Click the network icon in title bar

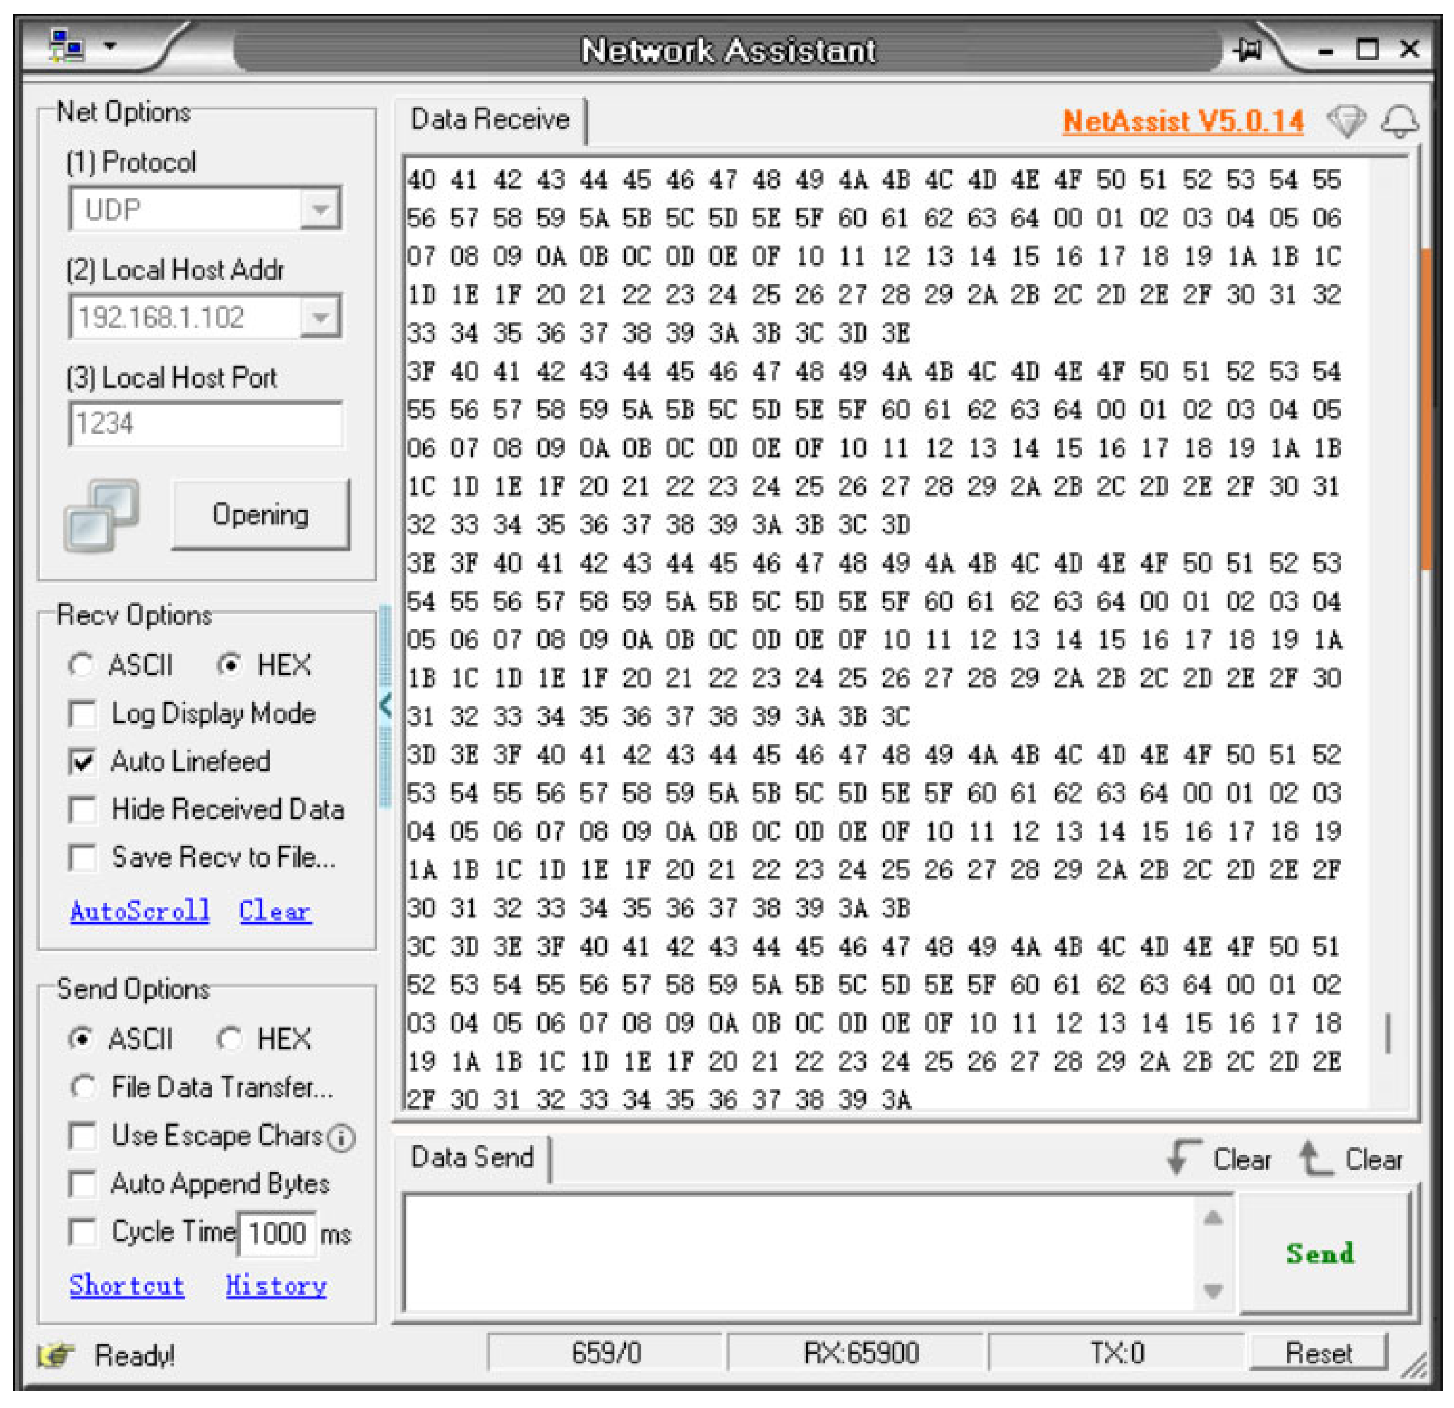click(66, 45)
